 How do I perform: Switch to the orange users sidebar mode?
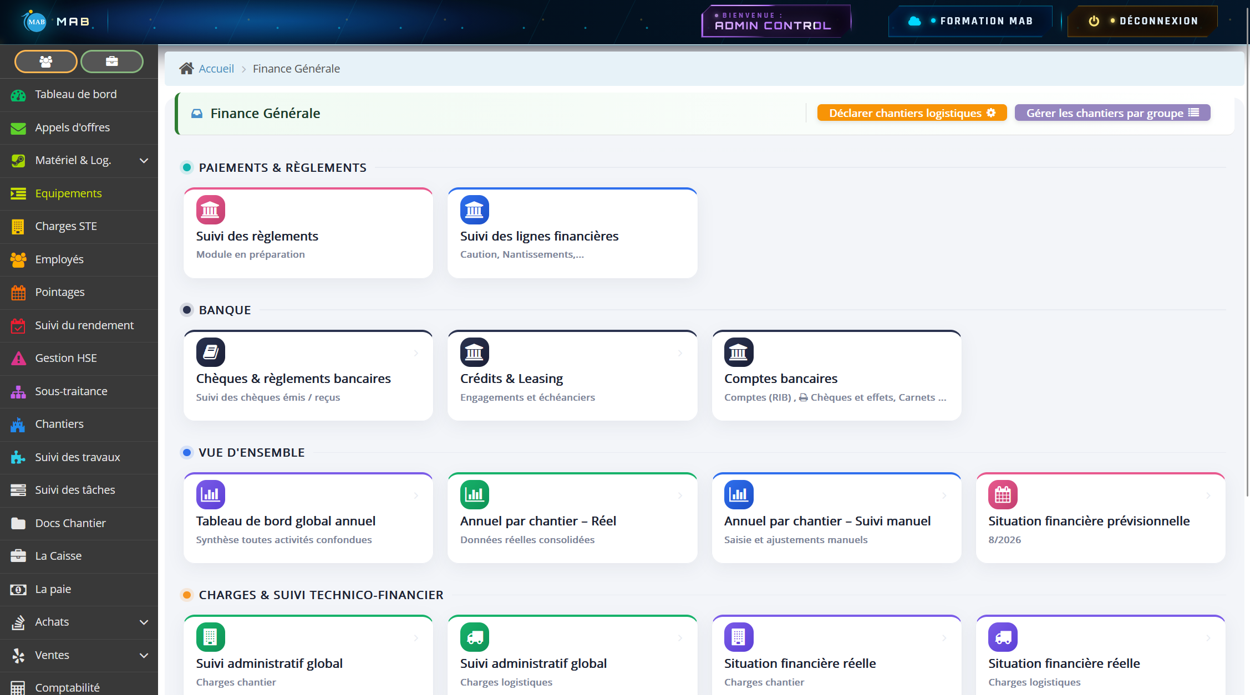point(46,62)
